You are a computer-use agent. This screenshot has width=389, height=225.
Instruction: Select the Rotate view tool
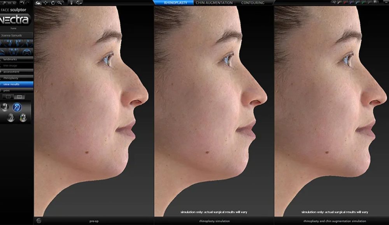click(53, 3)
